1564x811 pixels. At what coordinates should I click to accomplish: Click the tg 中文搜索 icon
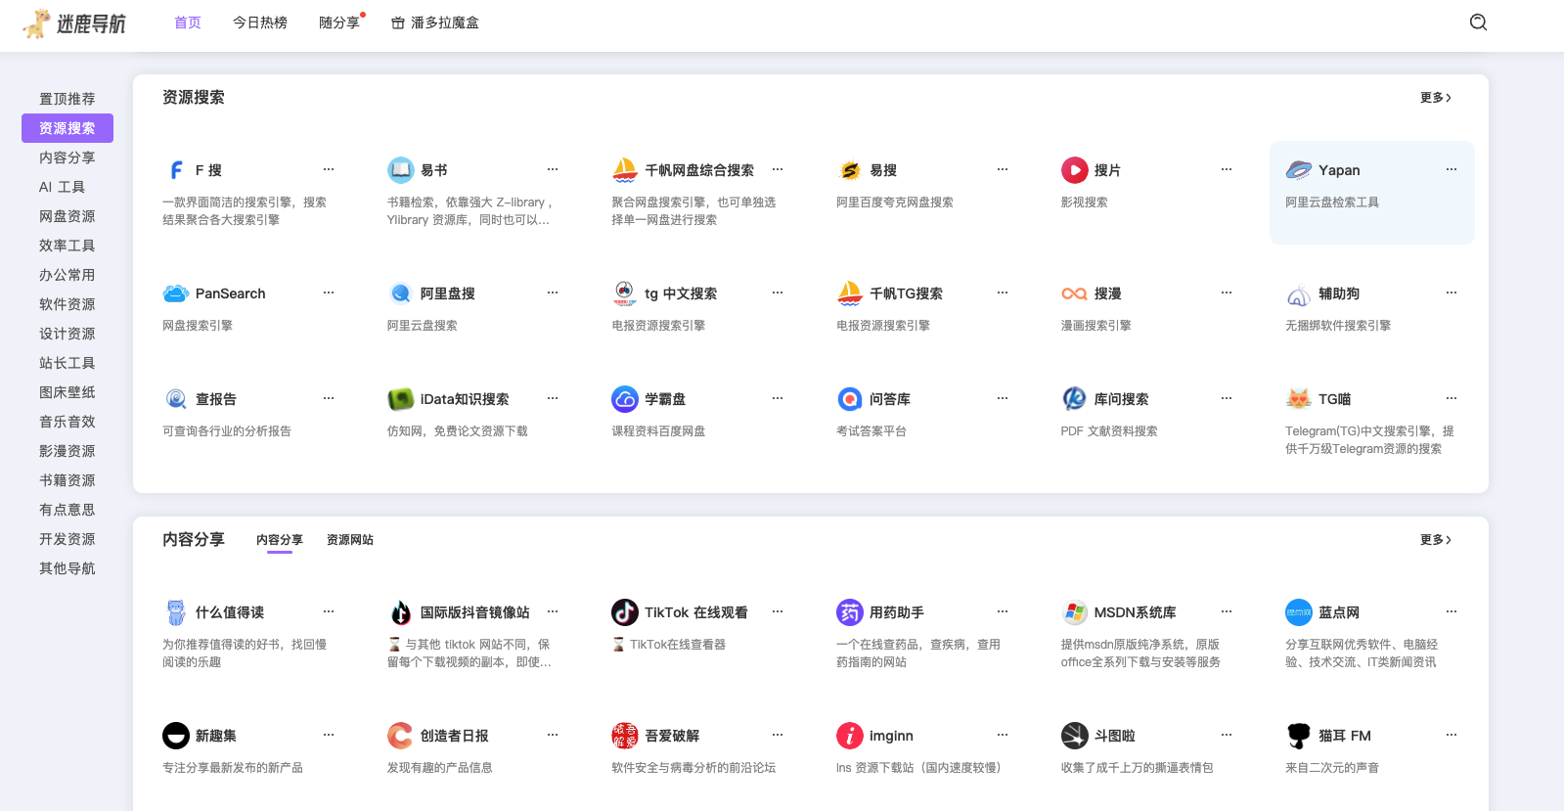pyautogui.click(x=625, y=293)
